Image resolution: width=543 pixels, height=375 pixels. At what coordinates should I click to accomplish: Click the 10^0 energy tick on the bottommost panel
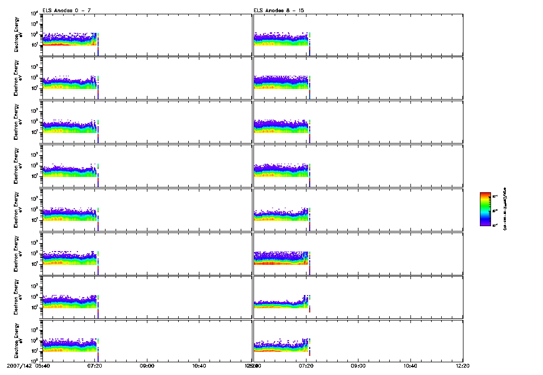(x=34, y=361)
